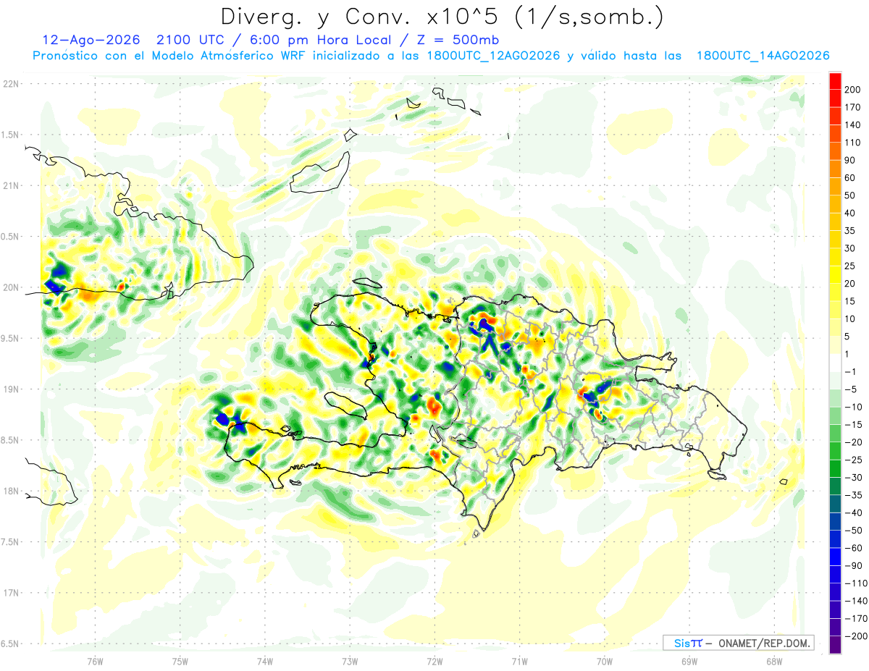Click the '72W' longitude label

[x=434, y=660]
